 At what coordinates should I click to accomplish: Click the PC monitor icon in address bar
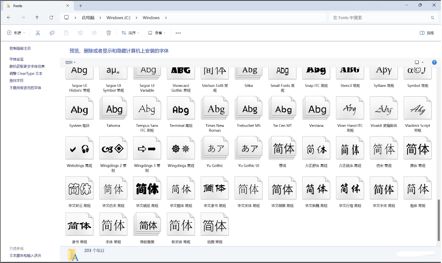point(66,17)
